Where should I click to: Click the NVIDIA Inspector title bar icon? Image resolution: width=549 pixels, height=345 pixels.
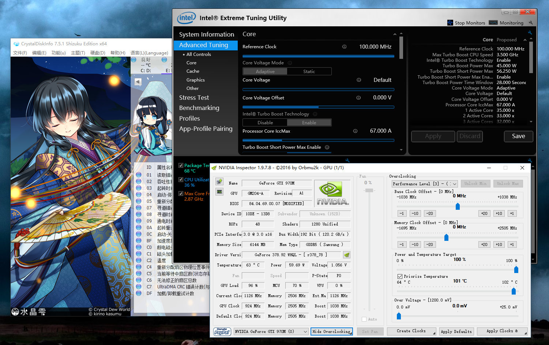point(214,168)
